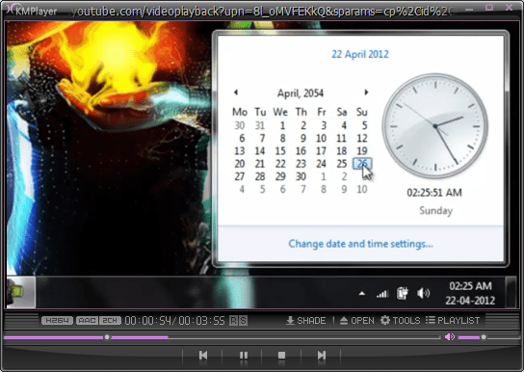
Task: Click the Show desktop button
Action: 510,292
